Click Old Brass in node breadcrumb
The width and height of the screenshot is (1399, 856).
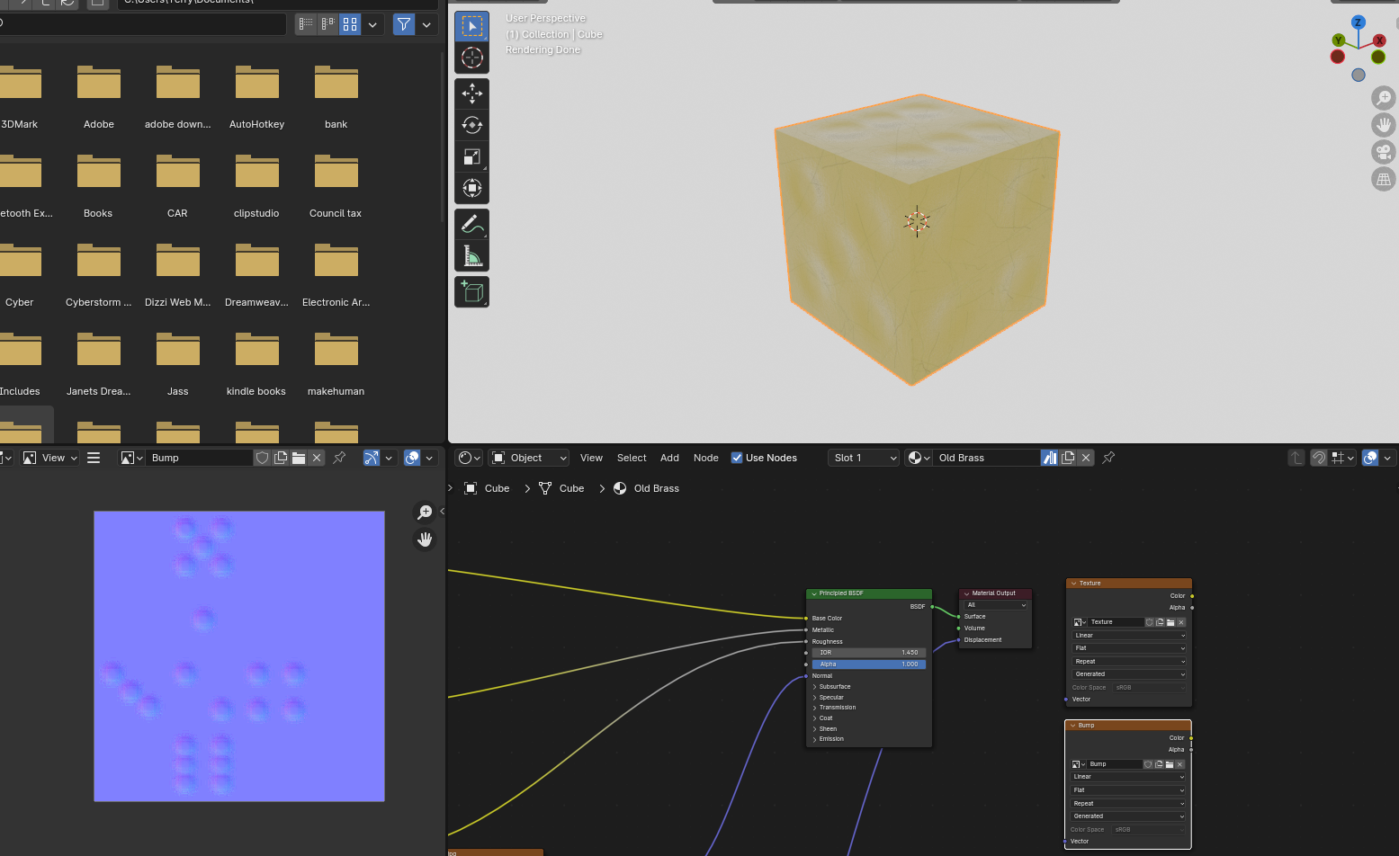click(656, 488)
